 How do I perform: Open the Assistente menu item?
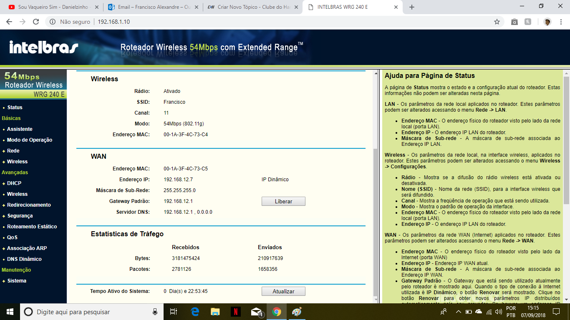pos(20,129)
